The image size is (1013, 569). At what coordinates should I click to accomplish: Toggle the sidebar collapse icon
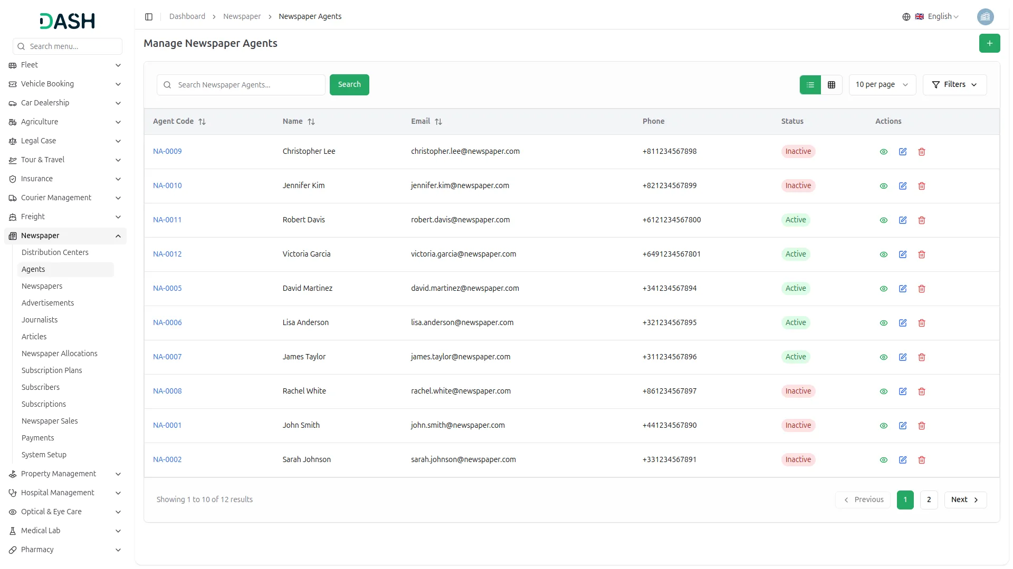click(149, 17)
